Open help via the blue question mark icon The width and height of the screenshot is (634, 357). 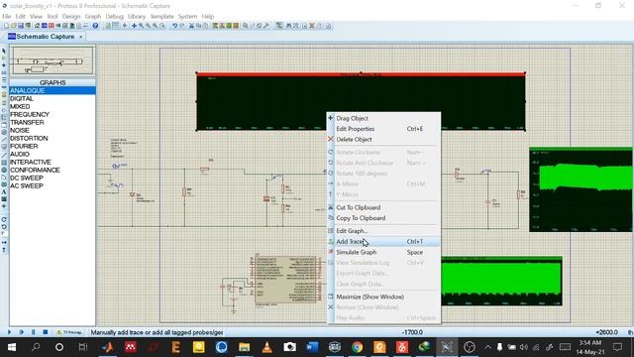click(95, 26)
